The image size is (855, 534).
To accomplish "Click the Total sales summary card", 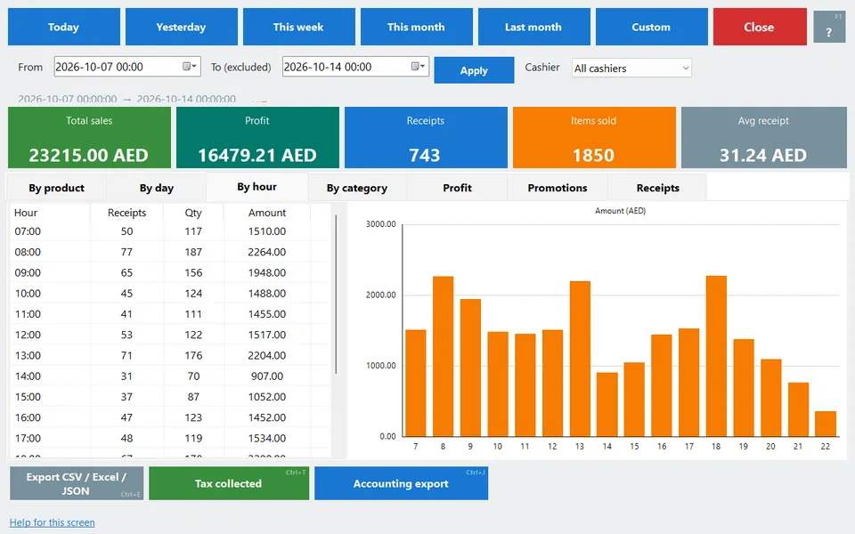I will 89,137.
